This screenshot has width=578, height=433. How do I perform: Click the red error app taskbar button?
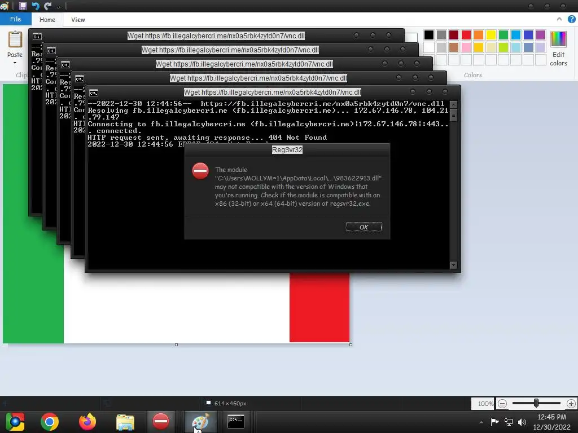[x=161, y=421]
